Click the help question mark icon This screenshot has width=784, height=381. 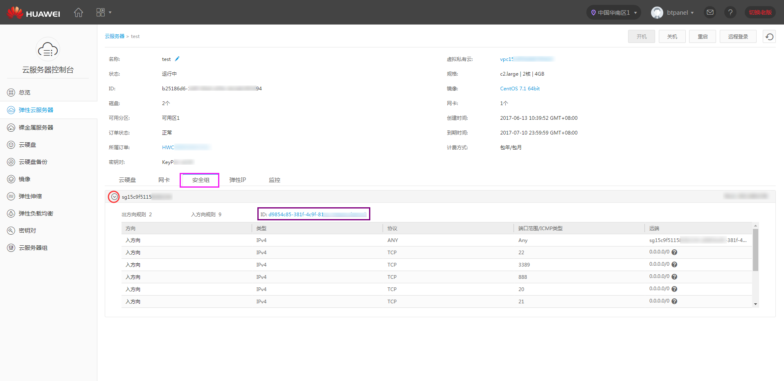click(x=730, y=13)
